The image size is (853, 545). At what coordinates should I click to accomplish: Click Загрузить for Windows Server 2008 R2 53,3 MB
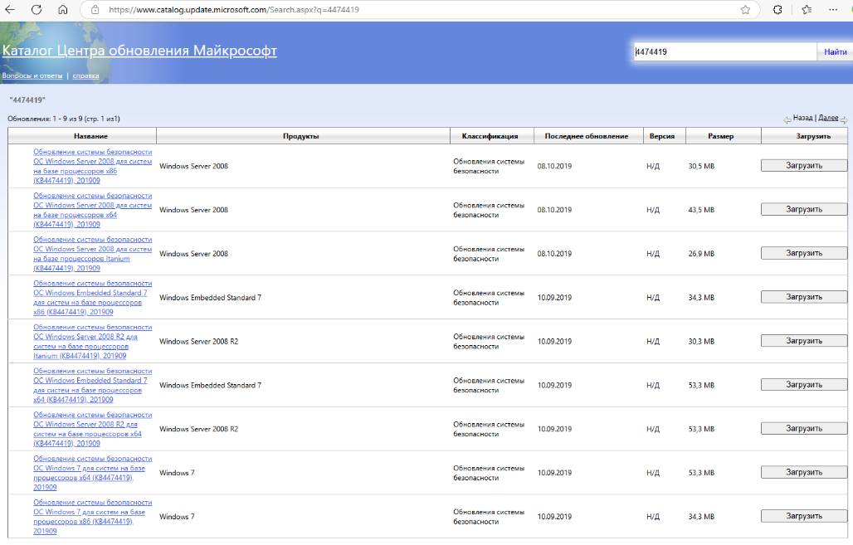803,429
